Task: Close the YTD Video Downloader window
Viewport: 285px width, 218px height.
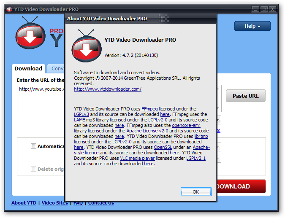Action: tap(272, 9)
